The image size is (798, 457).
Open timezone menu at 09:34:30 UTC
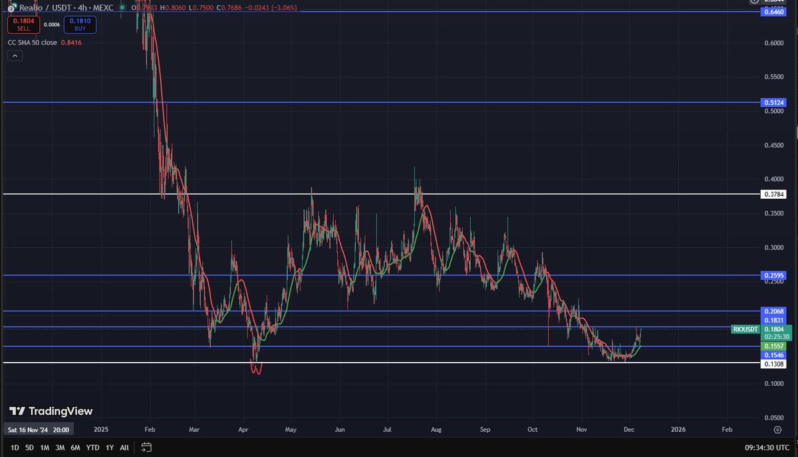pos(767,448)
